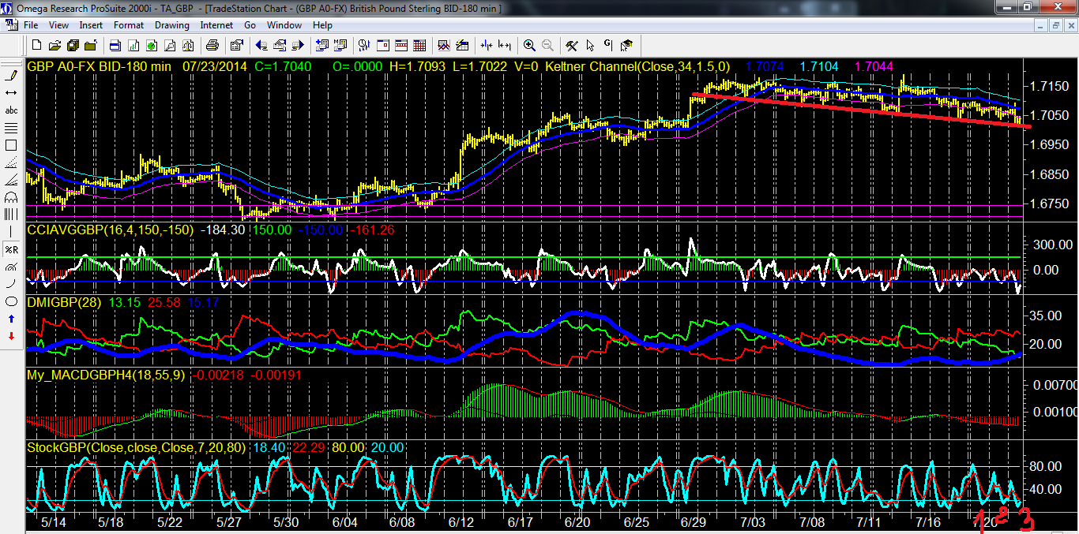
Task: Select the blue up arrow tool
Action: pyautogui.click(x=11, y=319)
